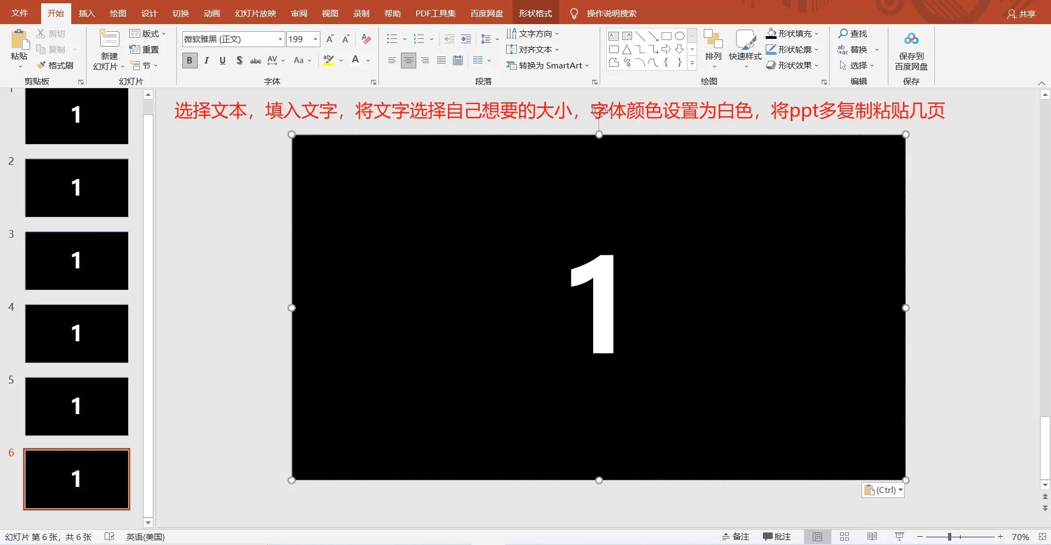
Task: Toggle underline formatting
Action: pyautogui.click(x=222, y=60)
